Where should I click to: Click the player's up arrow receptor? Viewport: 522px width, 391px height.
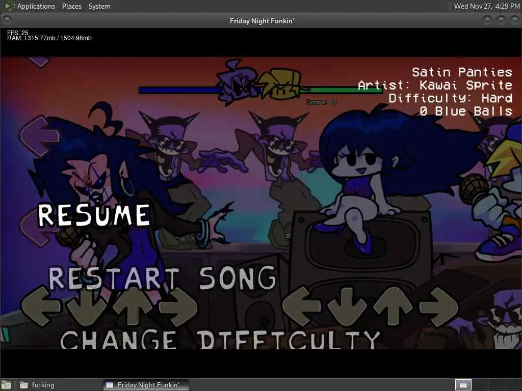(x=393, y=306)
